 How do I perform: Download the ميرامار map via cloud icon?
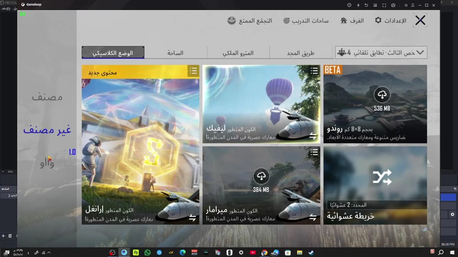261,176
